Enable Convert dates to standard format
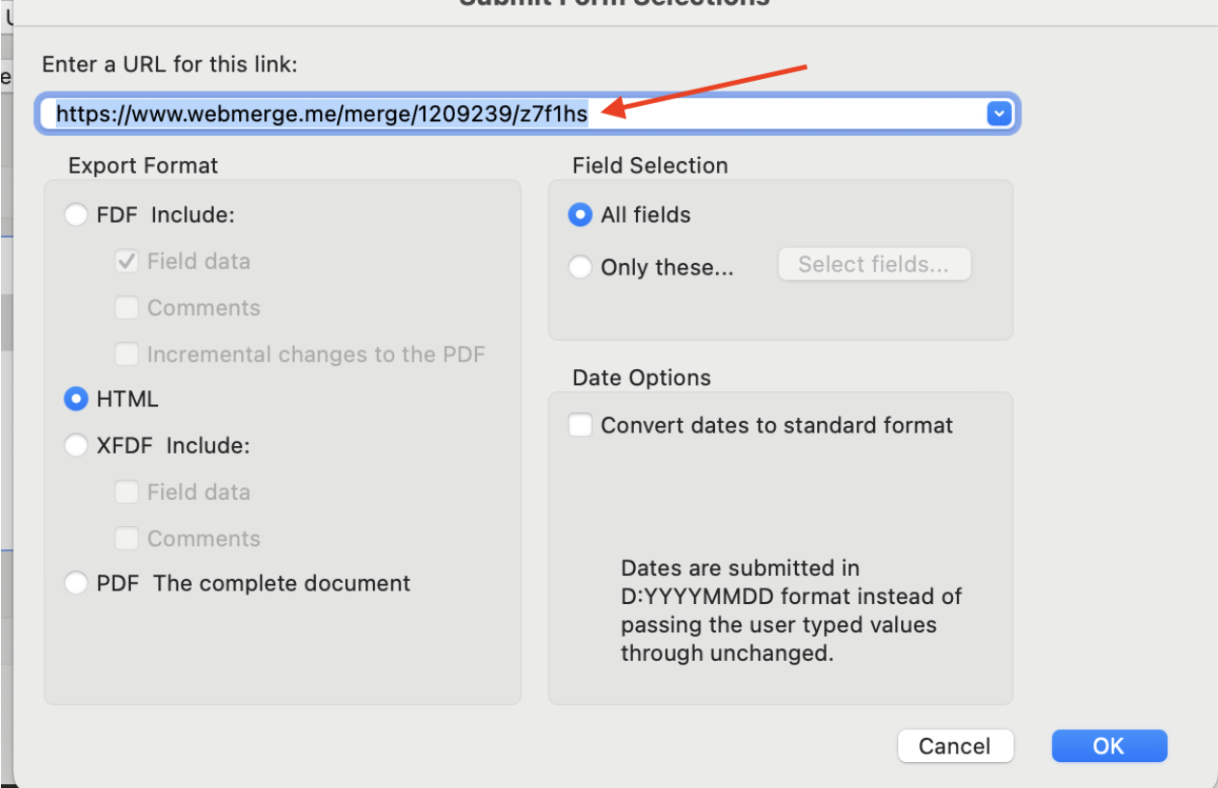Viewport: 1218px width, 788px height. [580, 425]
